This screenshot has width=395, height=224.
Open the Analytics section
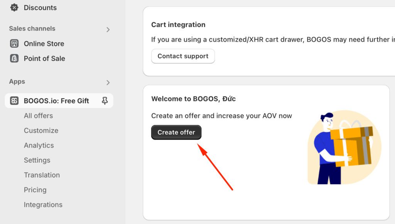click(39, 145)
